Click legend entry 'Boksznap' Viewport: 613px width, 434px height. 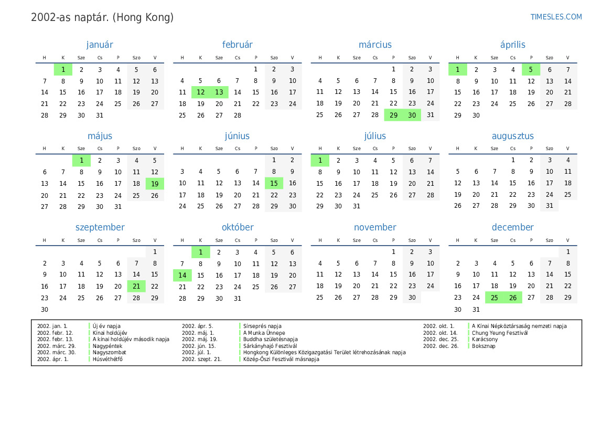coord(483,346)
